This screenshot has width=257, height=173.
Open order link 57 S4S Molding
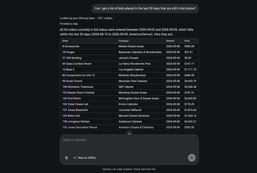pyautogui.click(x=72, y=58)
